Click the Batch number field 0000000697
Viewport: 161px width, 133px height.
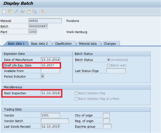coord(38,26)
